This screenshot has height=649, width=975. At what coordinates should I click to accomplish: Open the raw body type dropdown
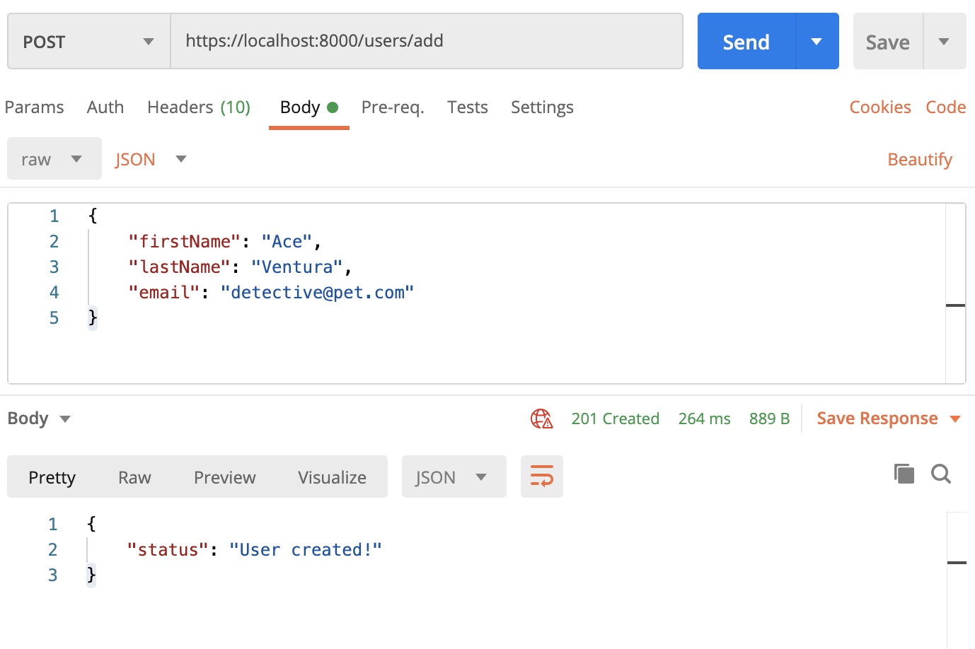pyautogui.click(x=54, y=158)
